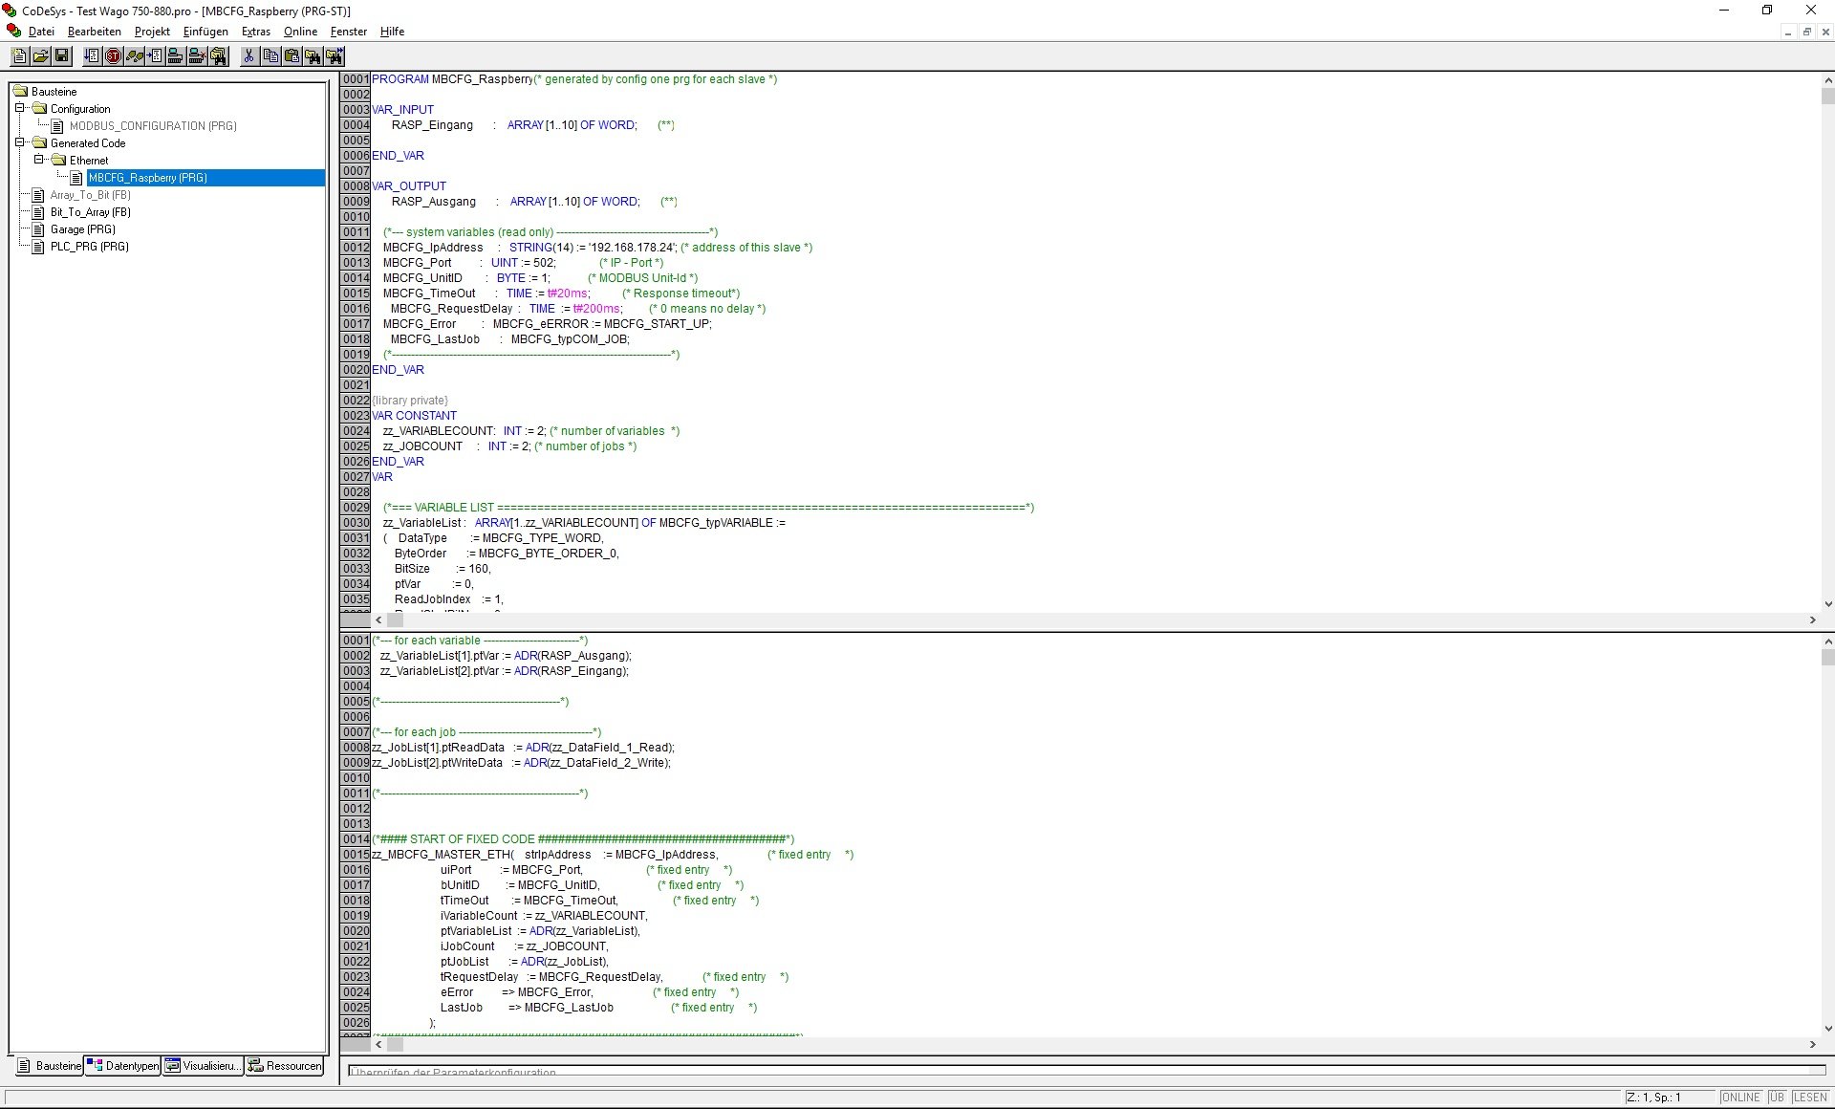The height and width of the screenshot is (1109, 1835).
Task: Switch to the Ressourcen tab
Action: tap(285, 1066)
